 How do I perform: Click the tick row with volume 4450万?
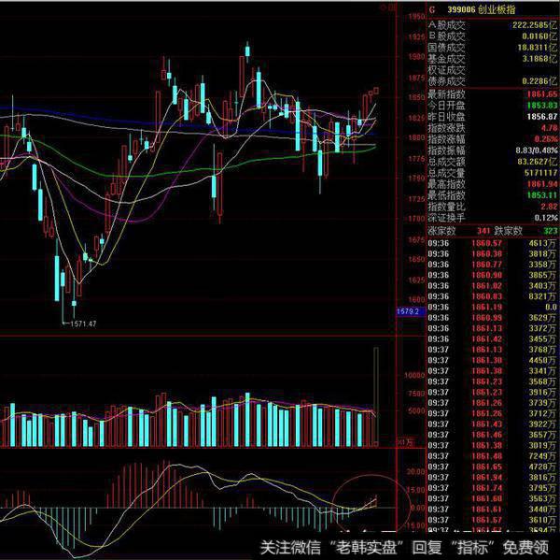(x=493, y=360)
